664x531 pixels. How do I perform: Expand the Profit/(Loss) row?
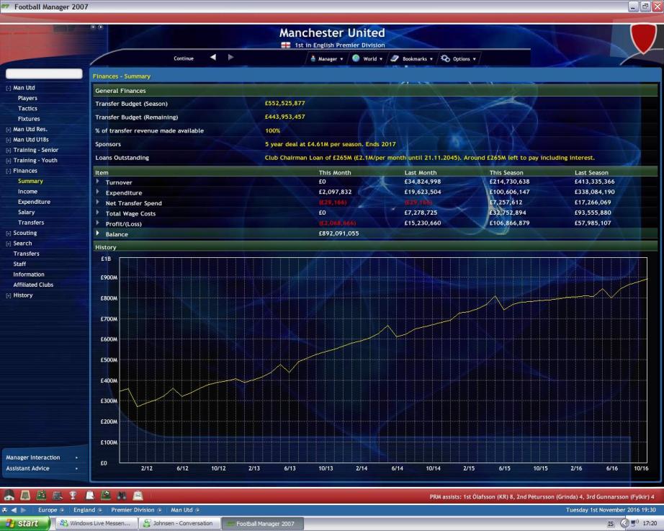click(98, 223)
